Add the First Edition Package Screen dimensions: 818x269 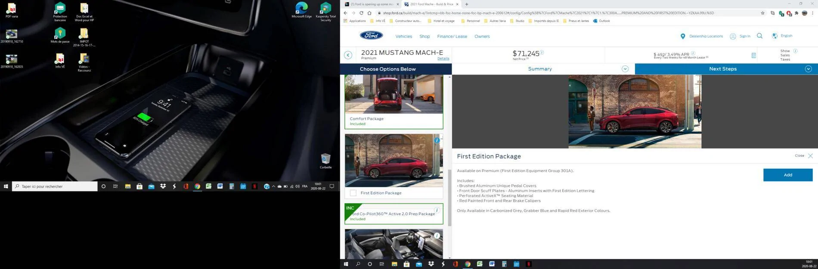pos(787,175)
